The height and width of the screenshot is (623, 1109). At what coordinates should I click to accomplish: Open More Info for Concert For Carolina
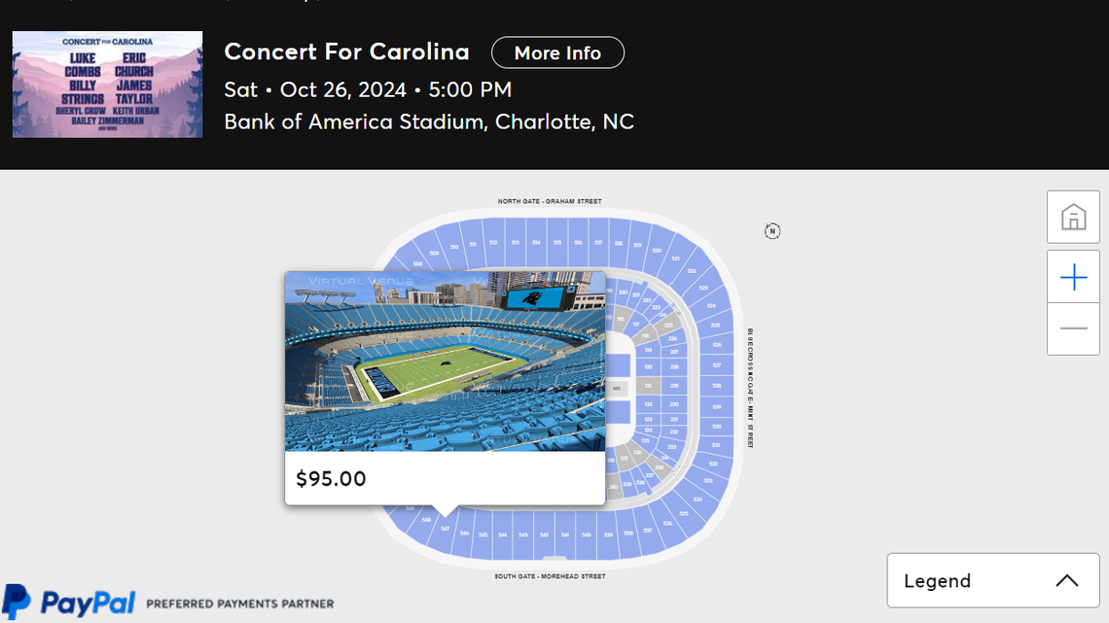click(557, 52)
